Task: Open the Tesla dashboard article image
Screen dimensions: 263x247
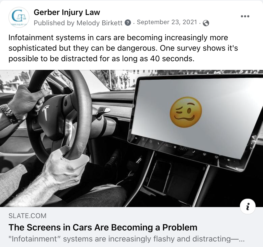Action: (131, 138)
